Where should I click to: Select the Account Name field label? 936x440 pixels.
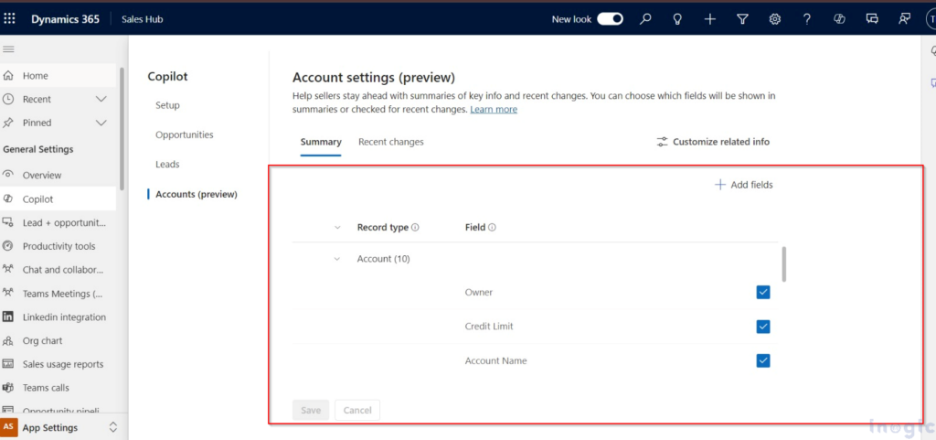pos(496,360)
